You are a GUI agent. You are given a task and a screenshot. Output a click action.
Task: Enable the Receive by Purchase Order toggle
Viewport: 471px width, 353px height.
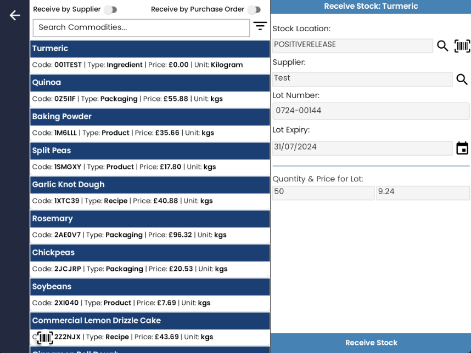pos(254,9)
